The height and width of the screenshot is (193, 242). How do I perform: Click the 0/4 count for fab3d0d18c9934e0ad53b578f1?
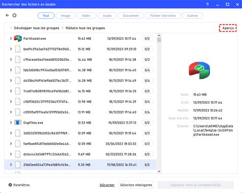(x=147, y=70)
